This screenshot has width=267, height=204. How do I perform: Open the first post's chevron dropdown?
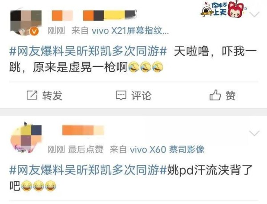click(255, 14)
